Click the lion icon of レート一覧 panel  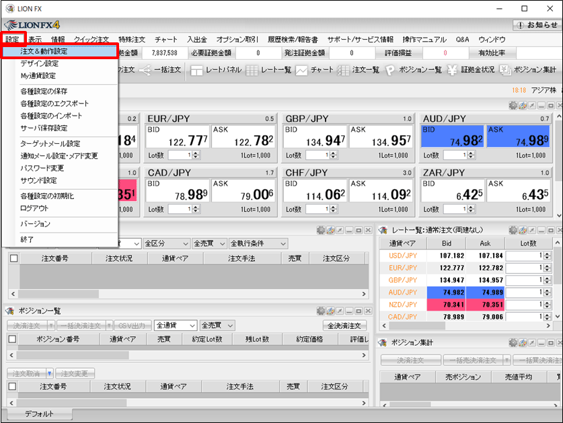[x=383, y=230]
